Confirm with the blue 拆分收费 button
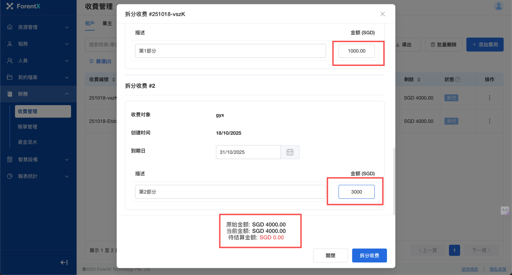This screenshot has height=275, width=512. [x=369, y=256]
